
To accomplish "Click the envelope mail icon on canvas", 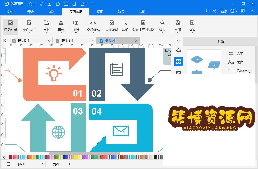I will 121,131.
